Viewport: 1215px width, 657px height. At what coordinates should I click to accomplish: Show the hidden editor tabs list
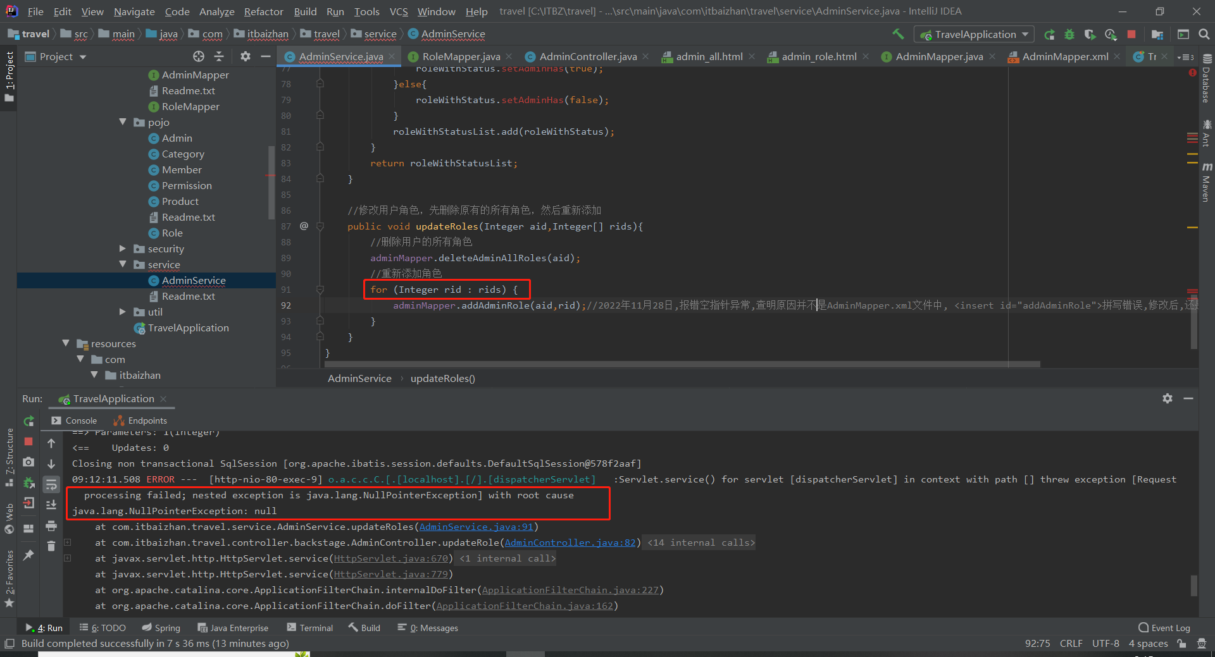tap(1185, 57)
